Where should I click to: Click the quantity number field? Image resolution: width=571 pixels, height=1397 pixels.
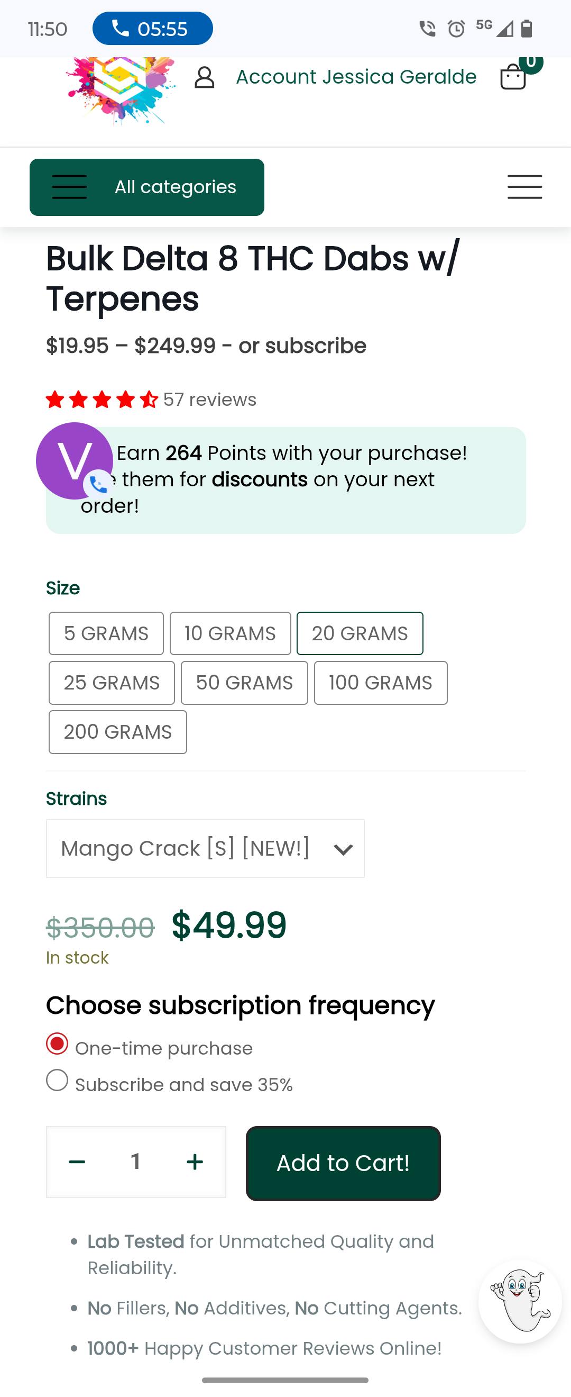click(x=136, y=1162)
